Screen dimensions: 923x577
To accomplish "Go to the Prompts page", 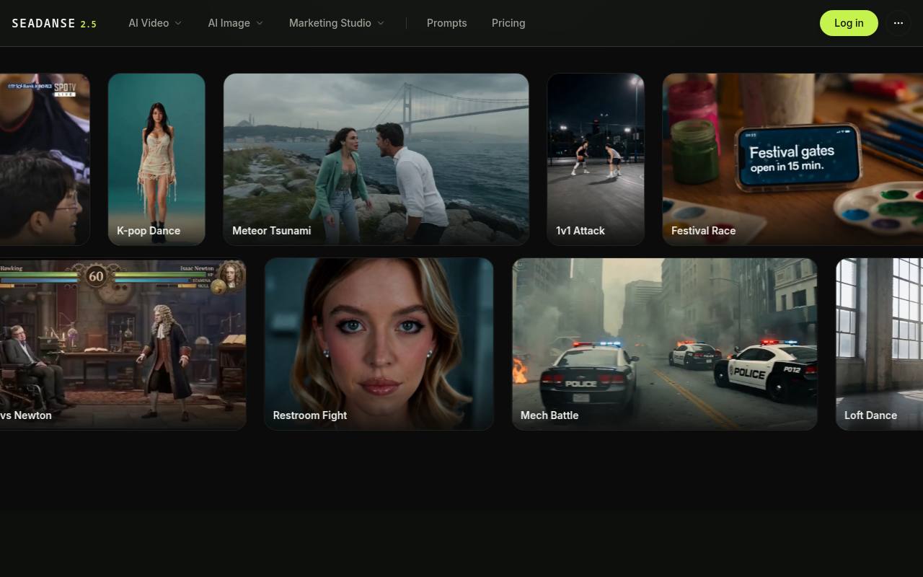I will pos(447,23).
